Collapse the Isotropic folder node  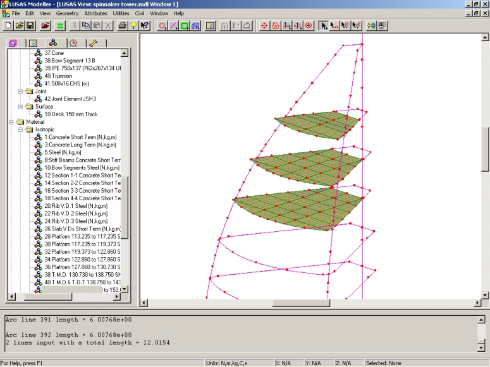[x=21, y=129]
